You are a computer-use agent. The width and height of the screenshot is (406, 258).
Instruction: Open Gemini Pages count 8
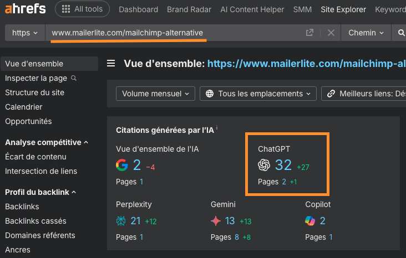[x=237, y=237]
